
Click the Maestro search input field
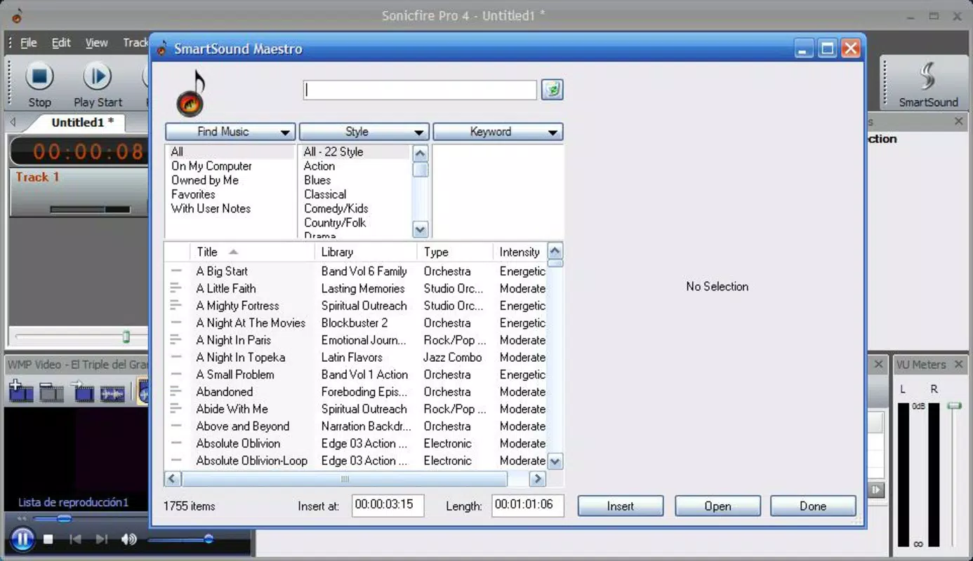point(421,90)
